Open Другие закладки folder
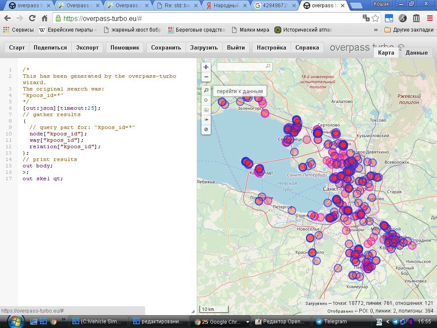437x328 pixels. point(409,30)
